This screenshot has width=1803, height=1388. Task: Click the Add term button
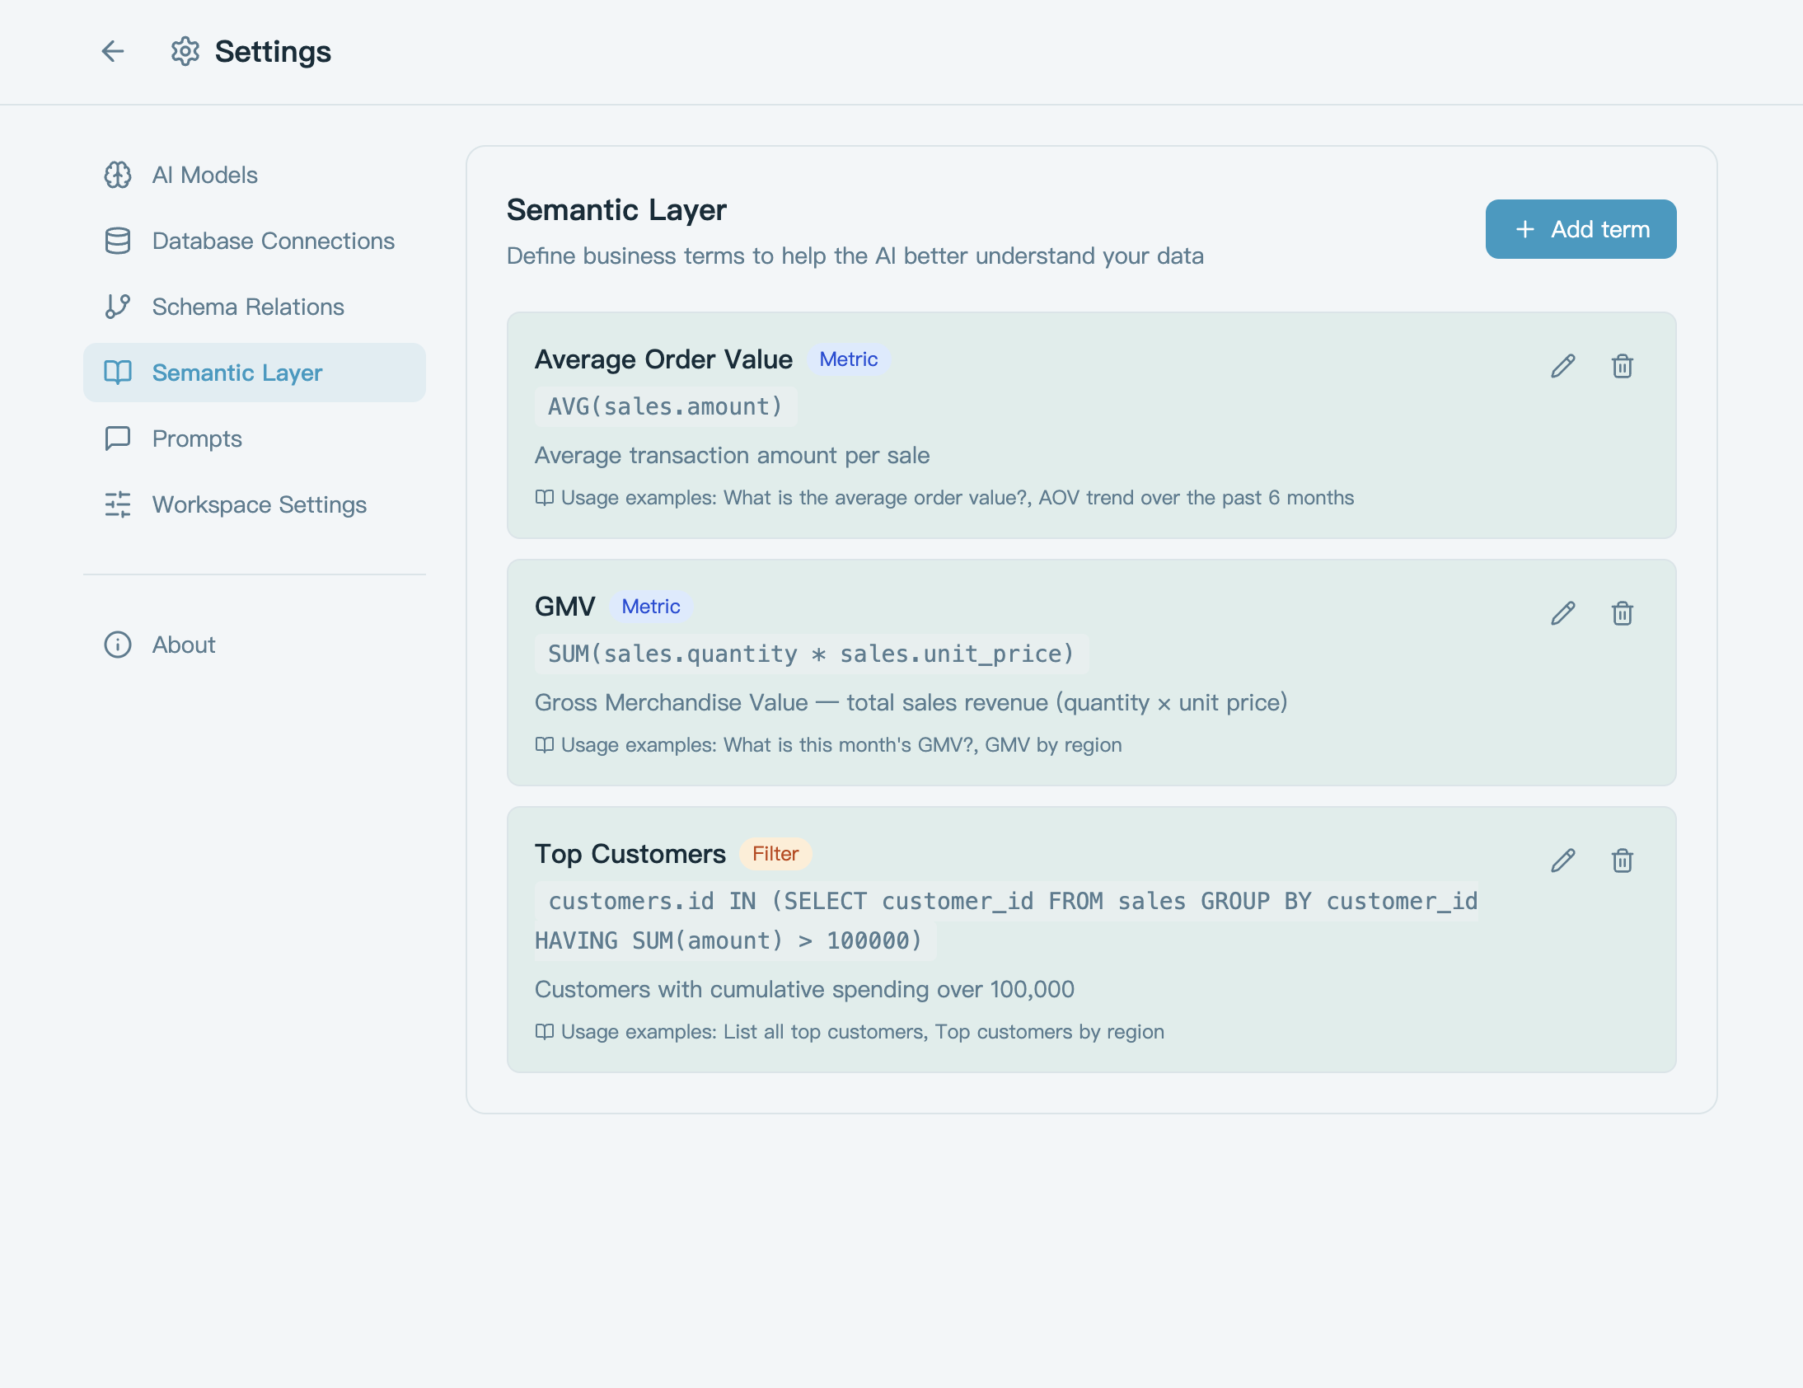coord(1581,228)
